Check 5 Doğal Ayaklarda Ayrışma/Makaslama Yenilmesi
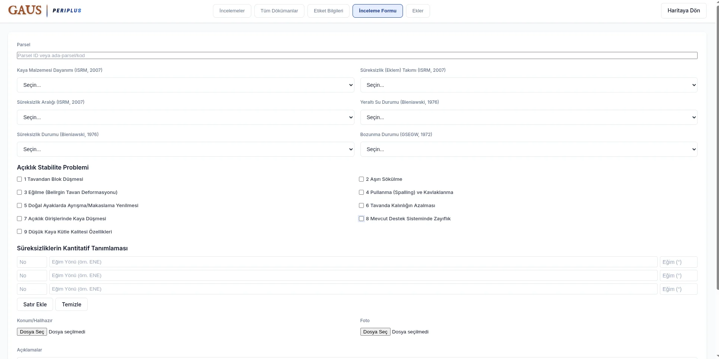Image resolution: width=719 pixels, height=359 pixels. [19, 206]
